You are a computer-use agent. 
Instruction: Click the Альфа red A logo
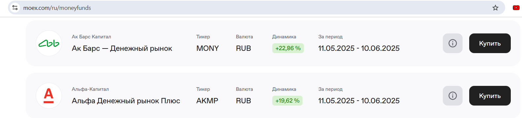click(49, 96)
